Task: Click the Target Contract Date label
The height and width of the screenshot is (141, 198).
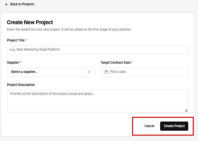Action: tap(115, 63)
